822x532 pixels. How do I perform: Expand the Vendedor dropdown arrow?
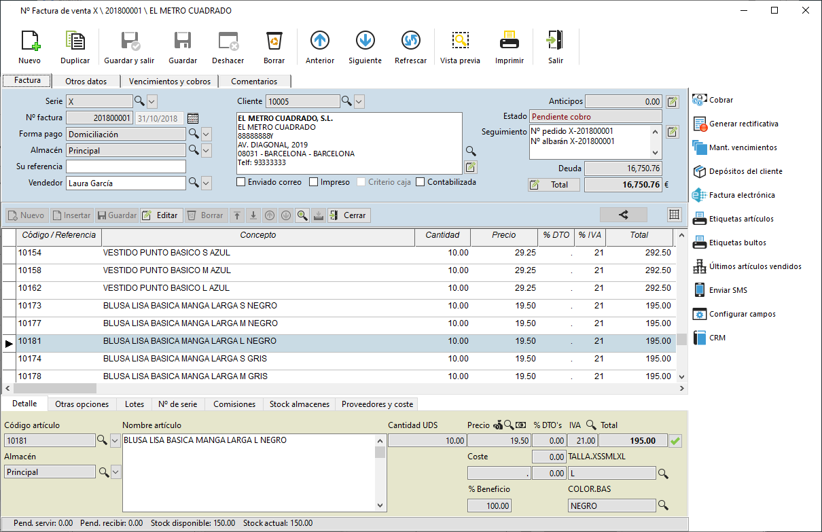pos(207,183)
